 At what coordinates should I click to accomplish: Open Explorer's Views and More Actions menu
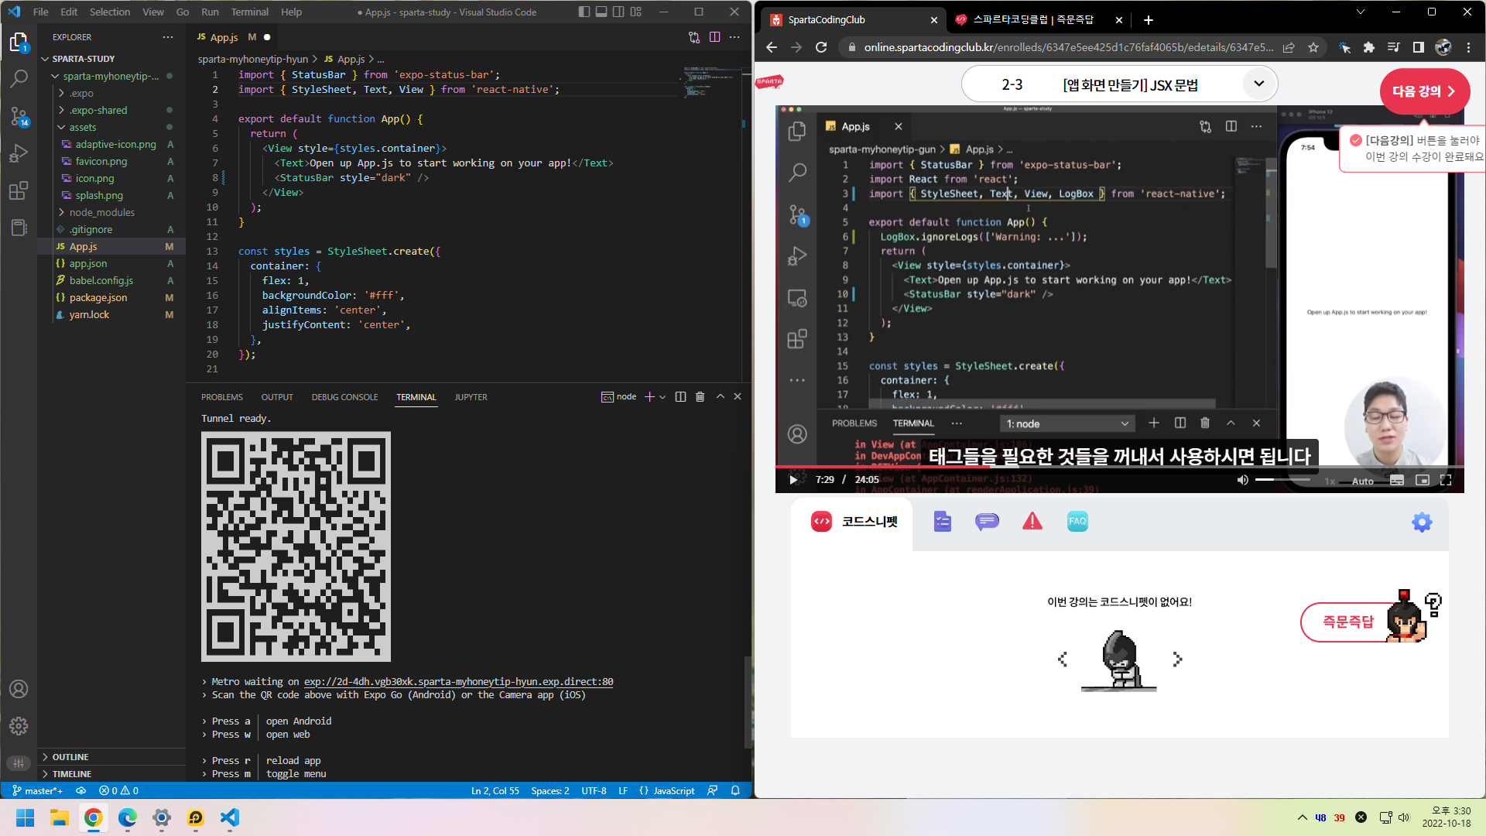168,37
